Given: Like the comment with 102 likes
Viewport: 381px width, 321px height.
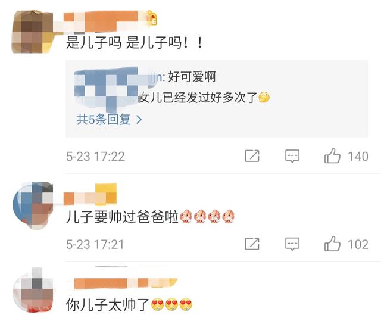Looking at the screenshot, I should pyautogui.click(x=332, y=244).
